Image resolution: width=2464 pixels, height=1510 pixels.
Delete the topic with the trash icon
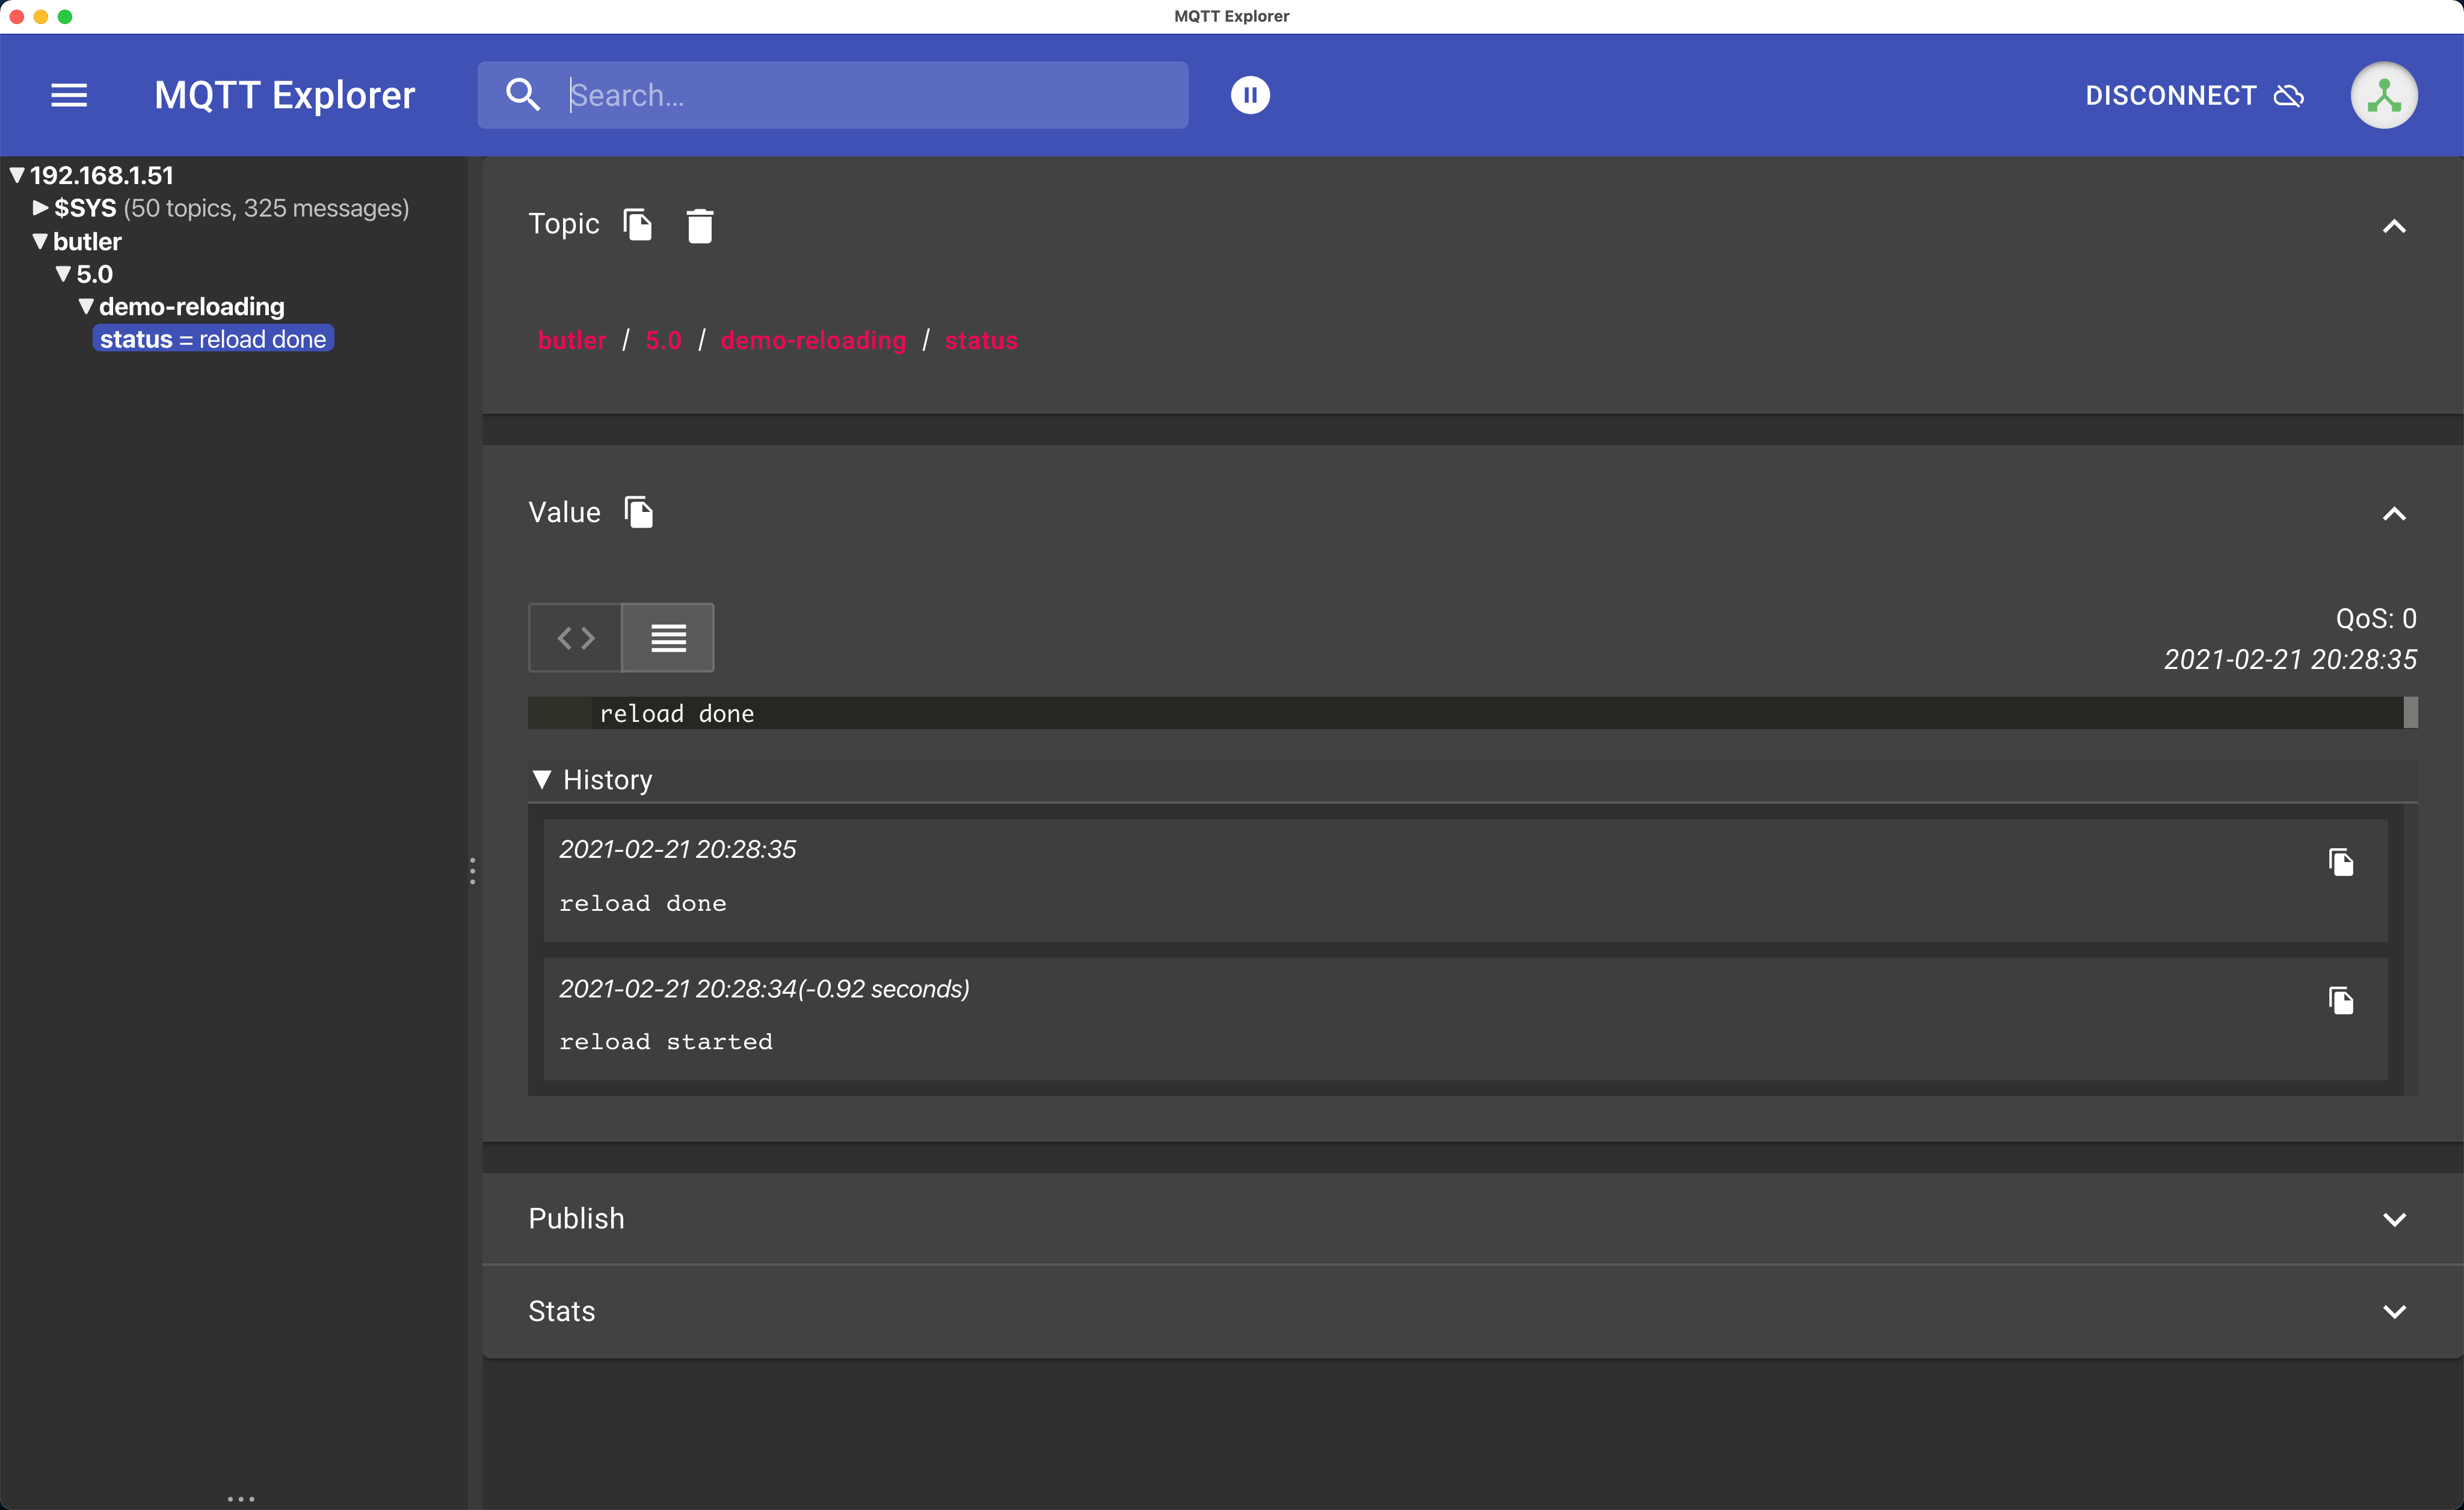[700, 225]
